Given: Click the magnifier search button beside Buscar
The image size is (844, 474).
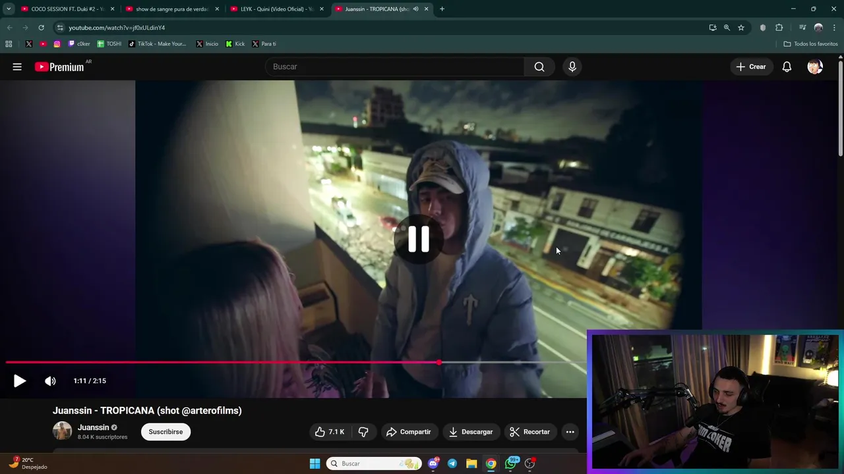Looking at the screenshot, I should point(539,66).
